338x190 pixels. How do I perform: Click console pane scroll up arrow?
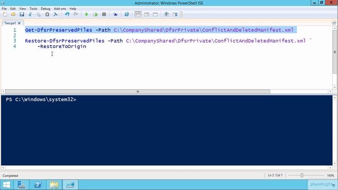[x=334, y=98]
